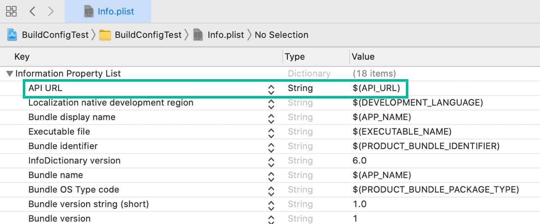Image resolution: width=540 pixels, height=224 pixels.
Task: Go back with the left chevron
Action: pyautogui.click(x=32, y=11)
